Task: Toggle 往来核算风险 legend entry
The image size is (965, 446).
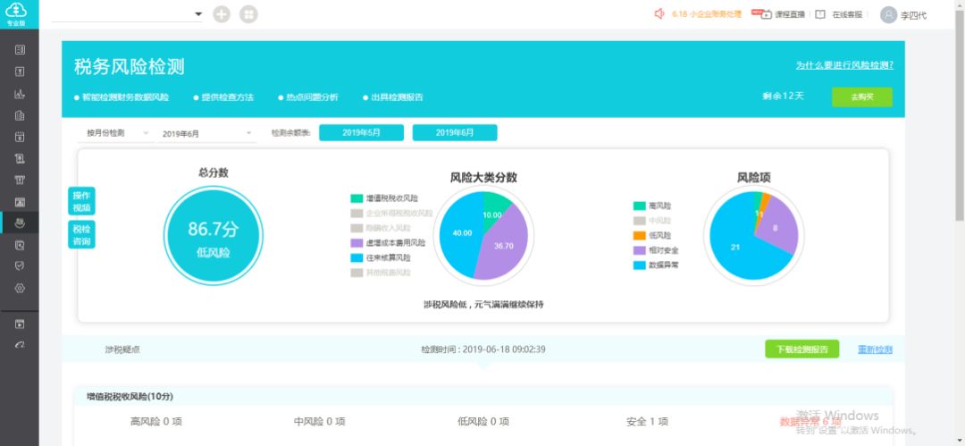Action: tap(381, 257)
